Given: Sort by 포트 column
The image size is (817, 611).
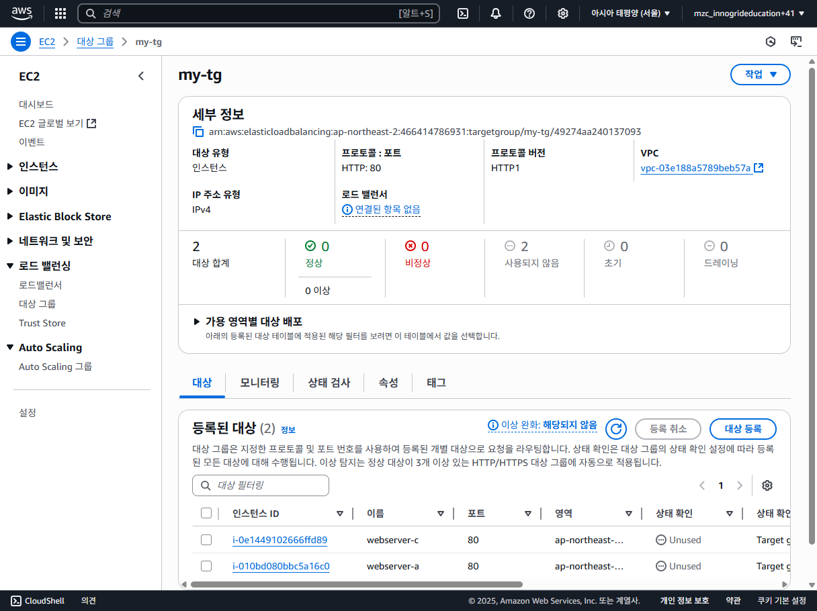Looking at the screenshot, I should (528, 514).
